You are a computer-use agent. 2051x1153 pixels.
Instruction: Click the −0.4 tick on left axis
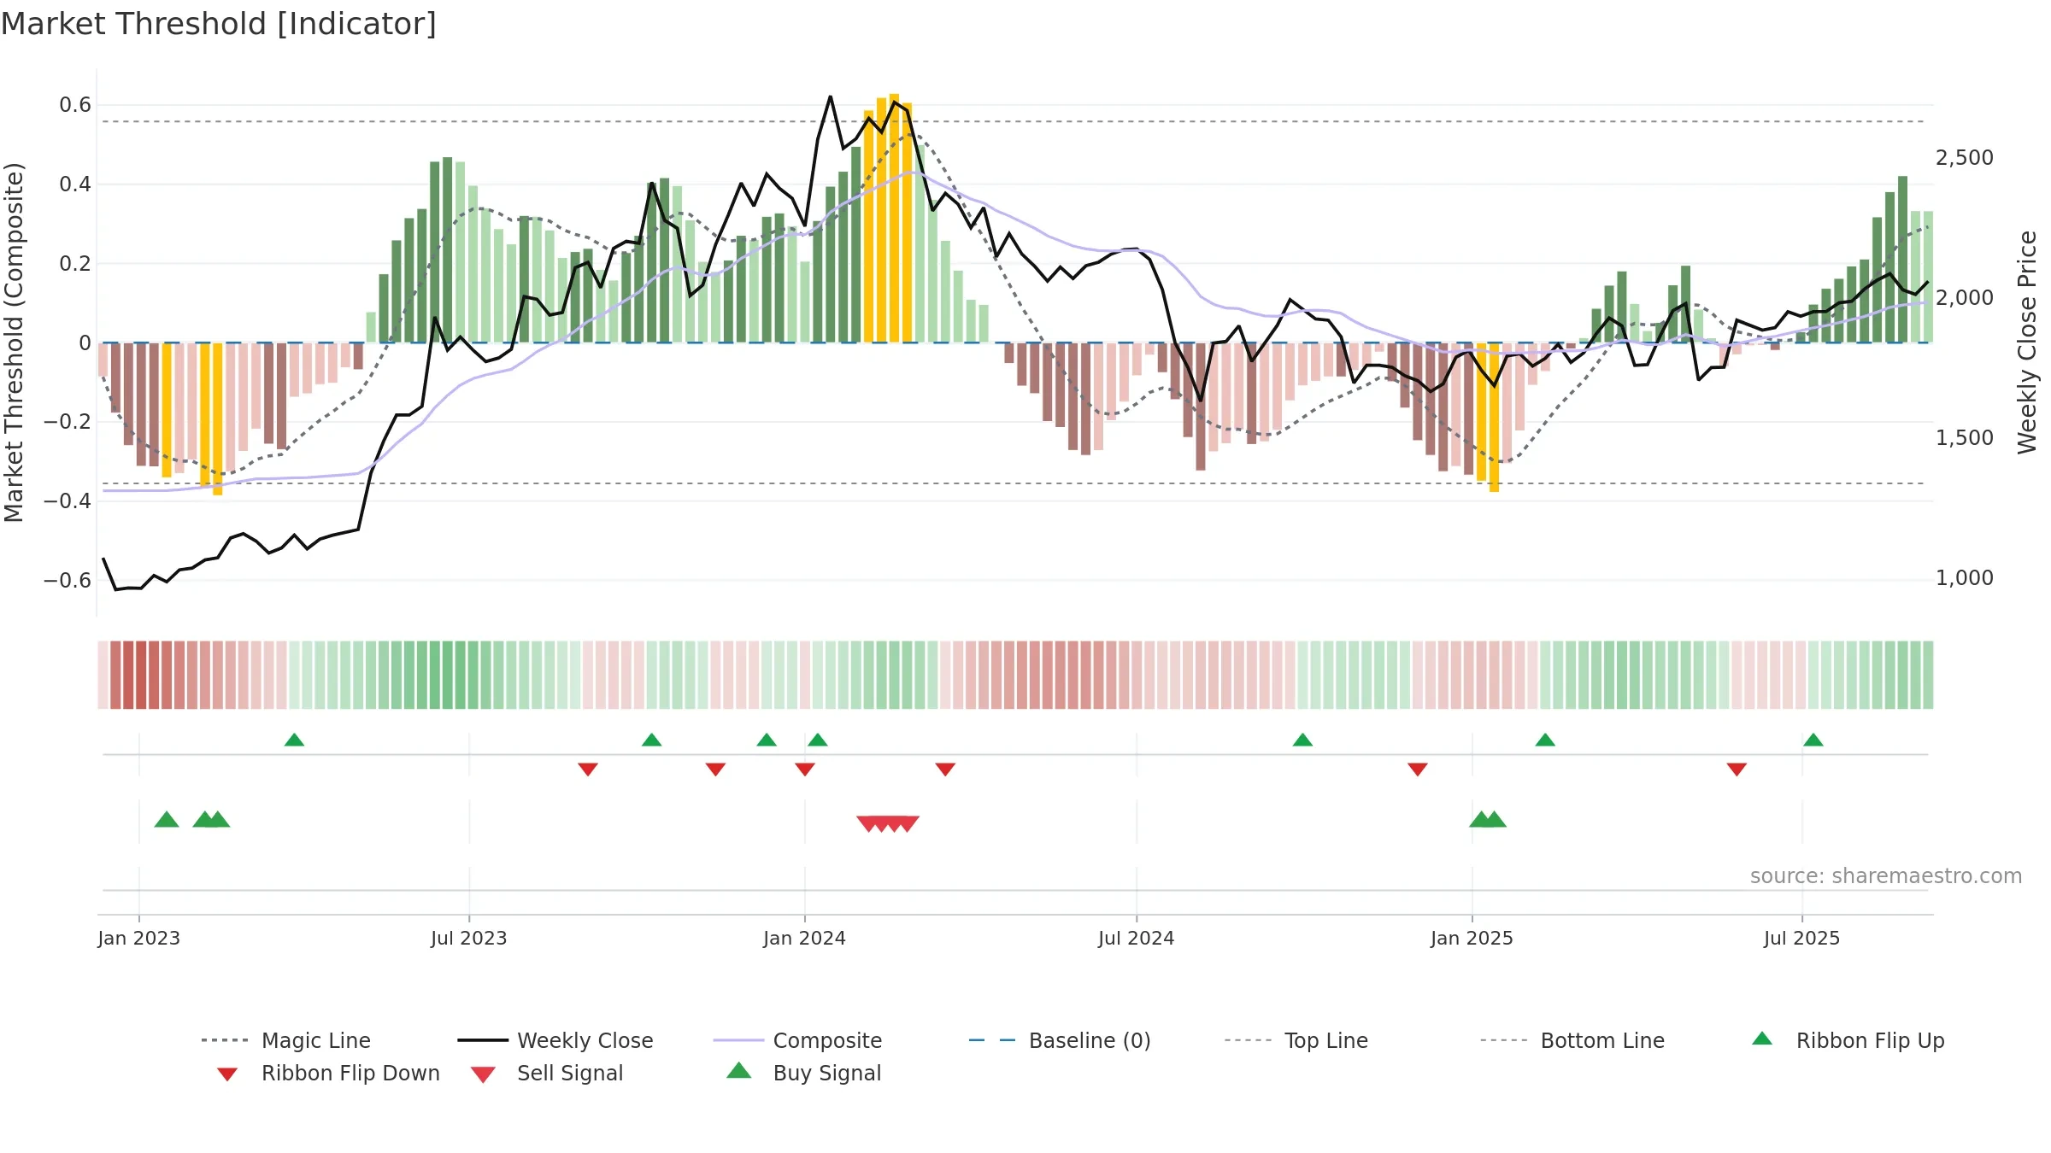(x=68, y=501)
